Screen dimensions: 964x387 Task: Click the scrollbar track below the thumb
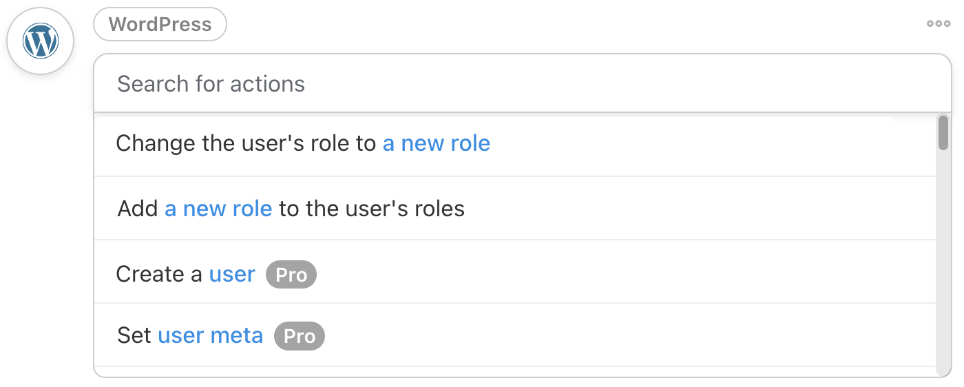click(943, 275)
